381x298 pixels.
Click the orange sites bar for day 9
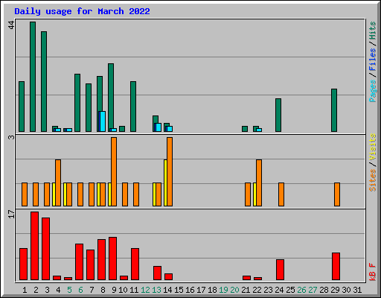(114, 171)
